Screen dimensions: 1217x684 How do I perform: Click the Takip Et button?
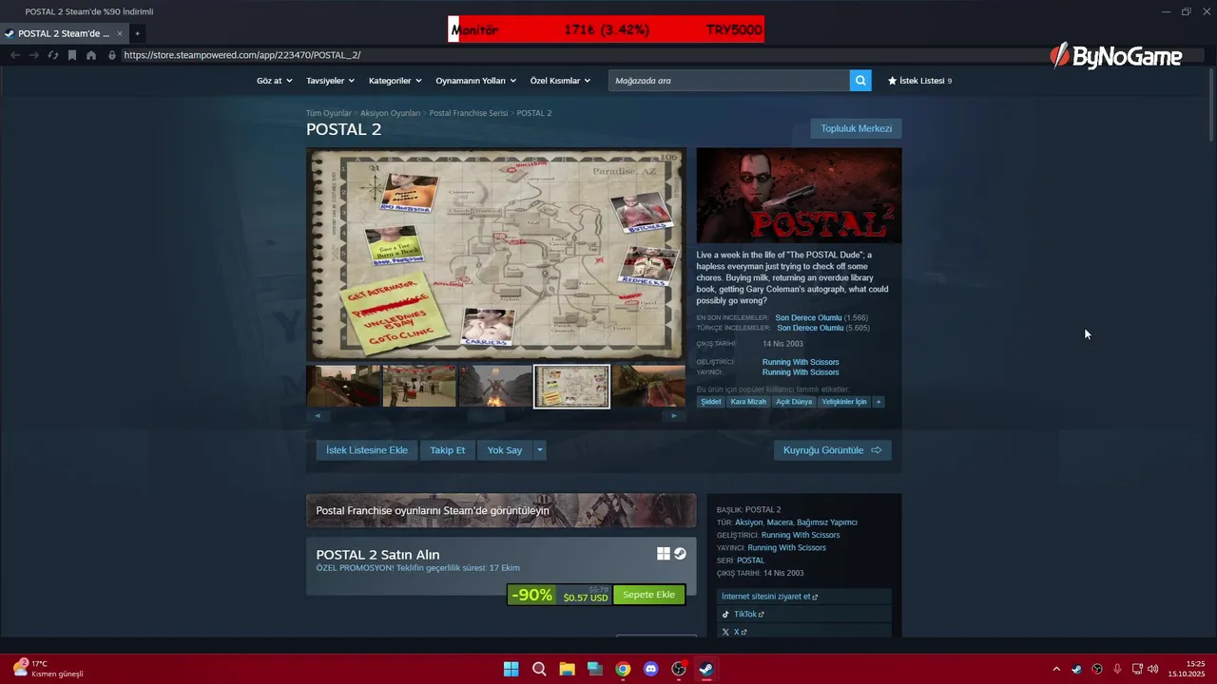click(x=447, y=450)
